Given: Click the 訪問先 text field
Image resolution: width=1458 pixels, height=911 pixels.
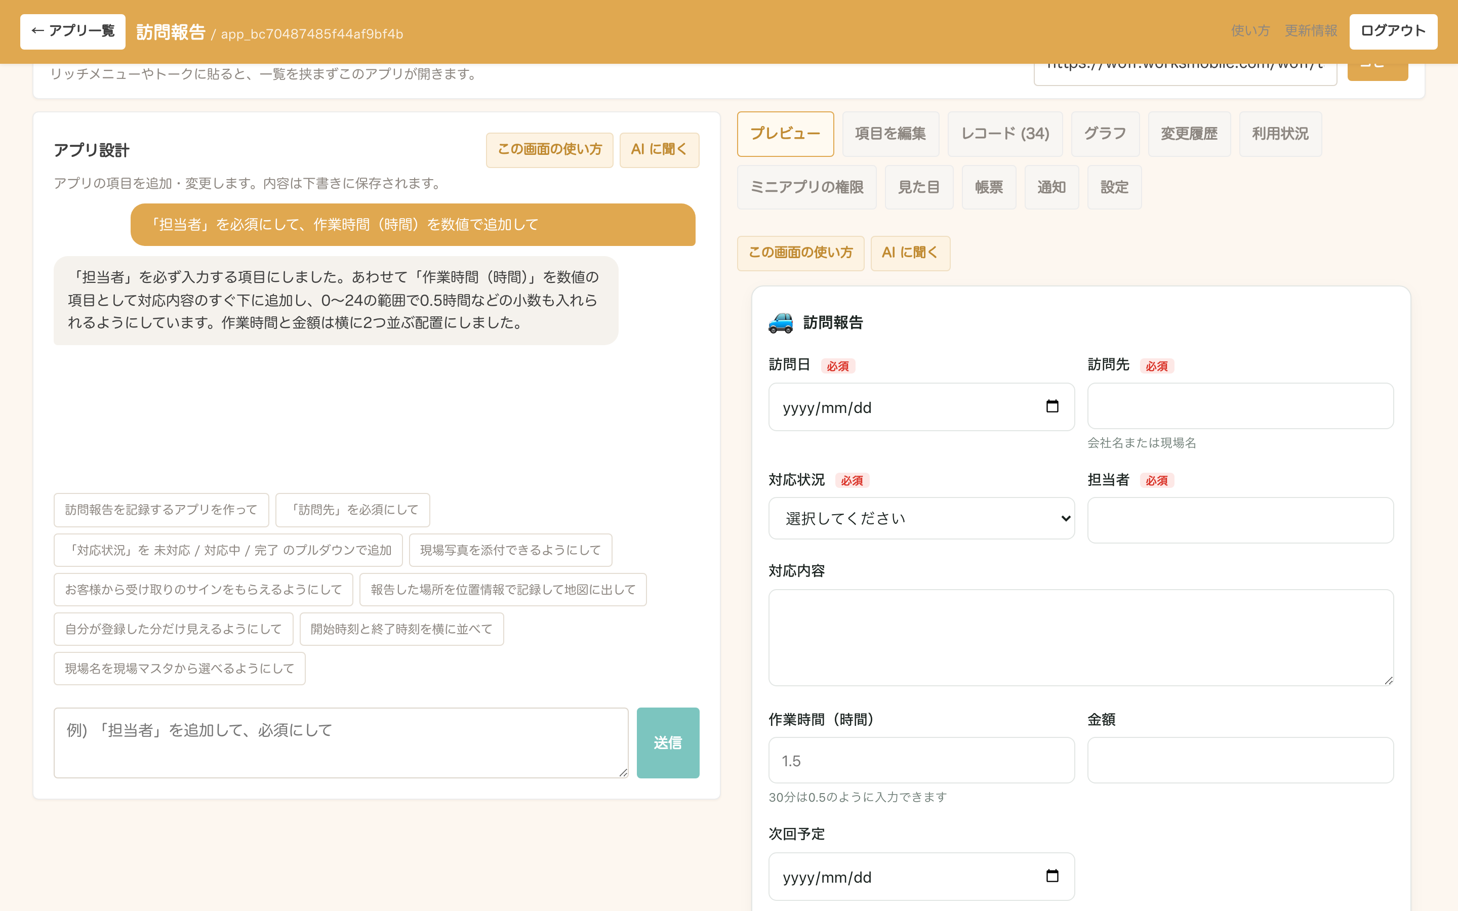Looking at the screenshot, I should coord(1240,406).
